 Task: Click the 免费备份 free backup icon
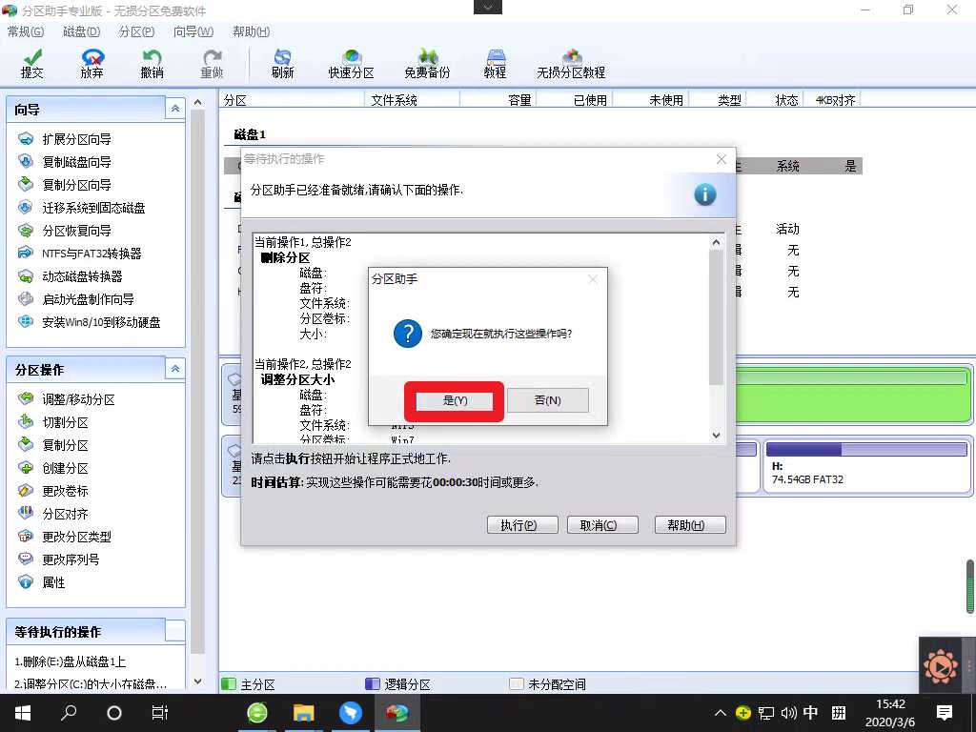427,63
